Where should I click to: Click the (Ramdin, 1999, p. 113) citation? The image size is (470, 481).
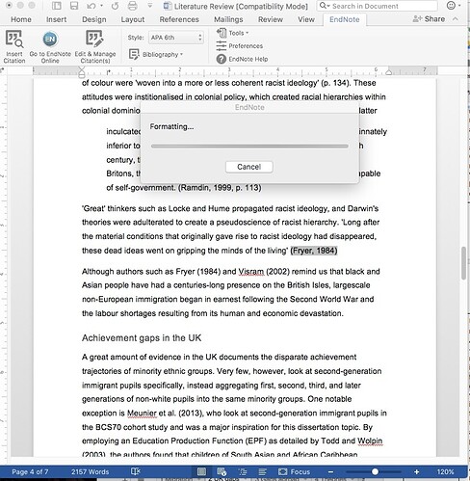(x=220, y=188)
